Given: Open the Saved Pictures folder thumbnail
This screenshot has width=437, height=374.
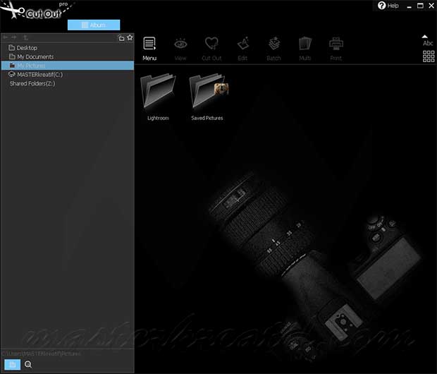Looking at the screenshot, I should click(x=207, y=92).
